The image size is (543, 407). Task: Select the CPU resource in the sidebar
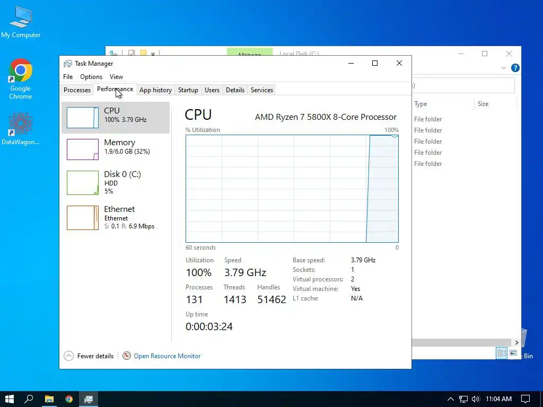[116, 117]
